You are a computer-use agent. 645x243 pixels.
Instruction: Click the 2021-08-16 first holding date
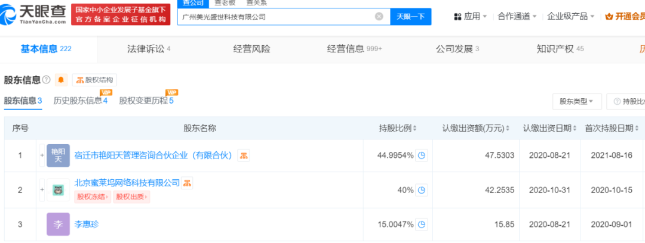[x=612, y=155]
